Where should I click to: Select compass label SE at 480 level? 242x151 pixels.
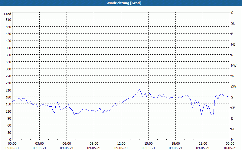(x=233, y=24)
